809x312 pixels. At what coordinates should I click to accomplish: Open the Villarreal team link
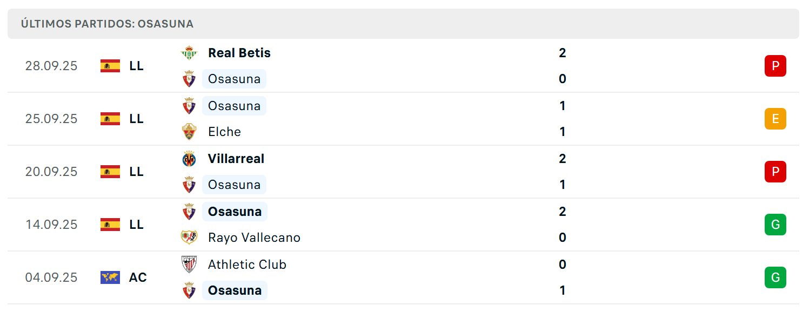pos(236,159)
